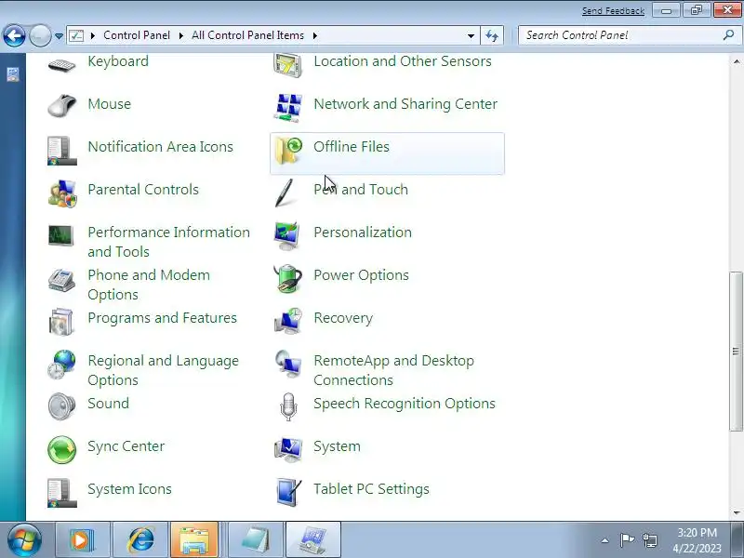Open the Parental Controls link
Viewport: 744px width, 558px height.
[x=143, y=190]
